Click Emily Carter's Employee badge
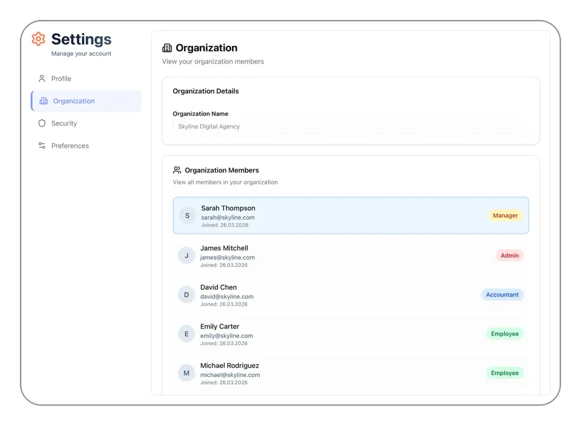The height and width of the screenshot is (426, 581). (505, 333)
